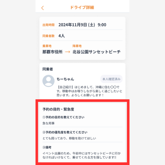
Task: Tap the 出発時間 orange label
Action: point(49,25)
